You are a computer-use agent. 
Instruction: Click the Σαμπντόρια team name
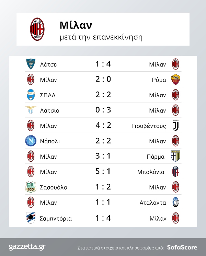point(56,218)
